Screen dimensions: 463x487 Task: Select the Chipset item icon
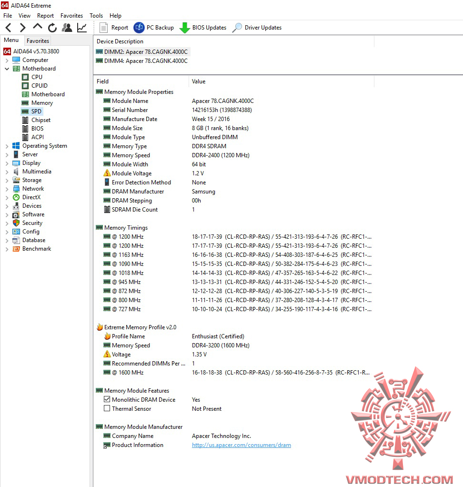click(25, 120)
